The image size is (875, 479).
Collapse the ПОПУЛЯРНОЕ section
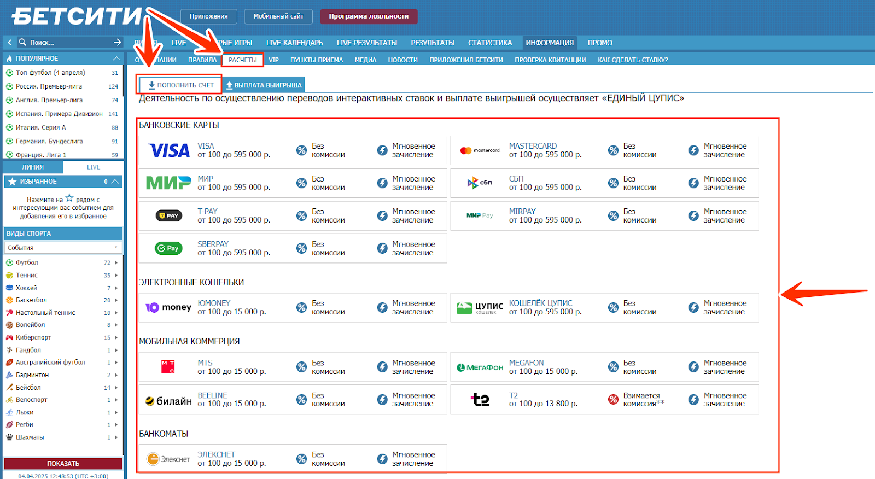pyautogui.click(x=116, y=59)
